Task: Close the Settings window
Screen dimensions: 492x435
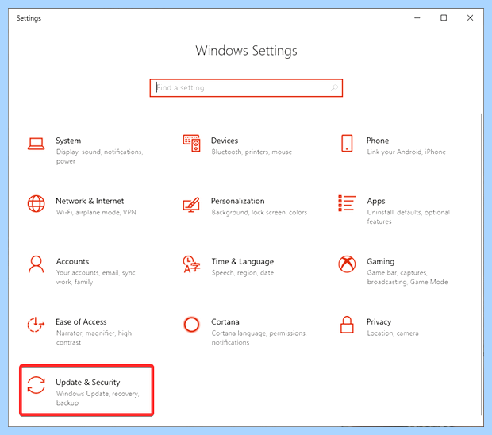Action: click(470, 18)
